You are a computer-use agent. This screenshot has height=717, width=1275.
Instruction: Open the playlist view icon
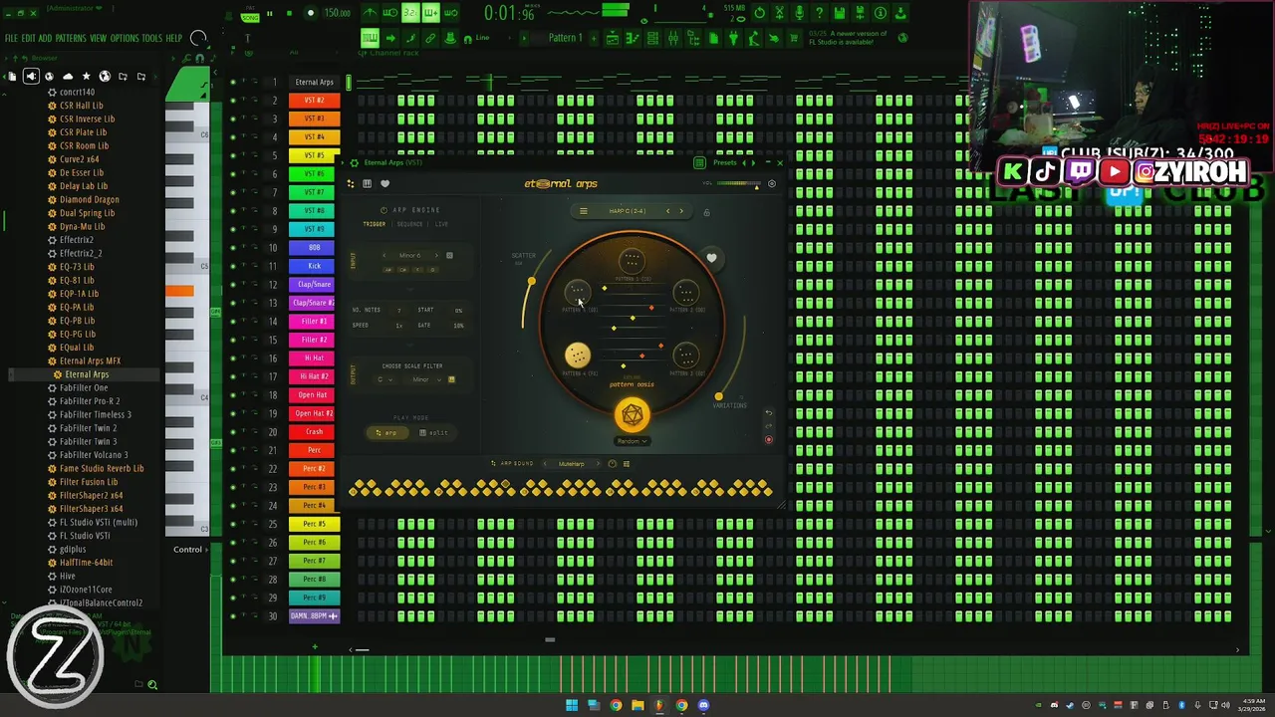point(613,38)
